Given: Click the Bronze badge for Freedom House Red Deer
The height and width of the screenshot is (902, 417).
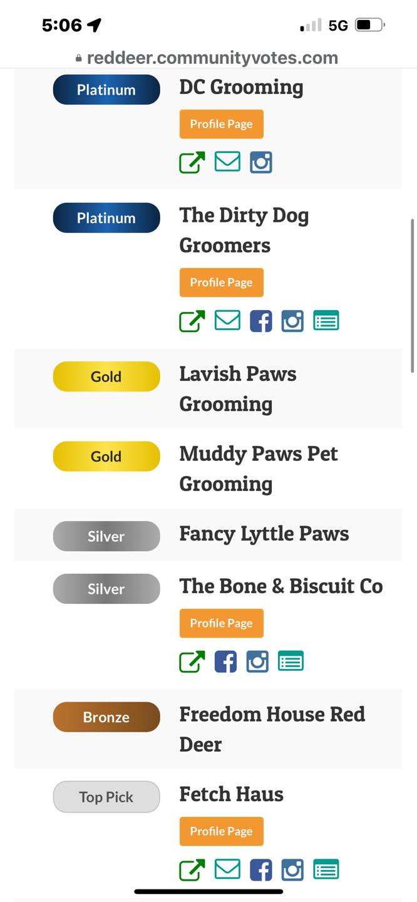Looking at the screenshot, I should 106,717.
